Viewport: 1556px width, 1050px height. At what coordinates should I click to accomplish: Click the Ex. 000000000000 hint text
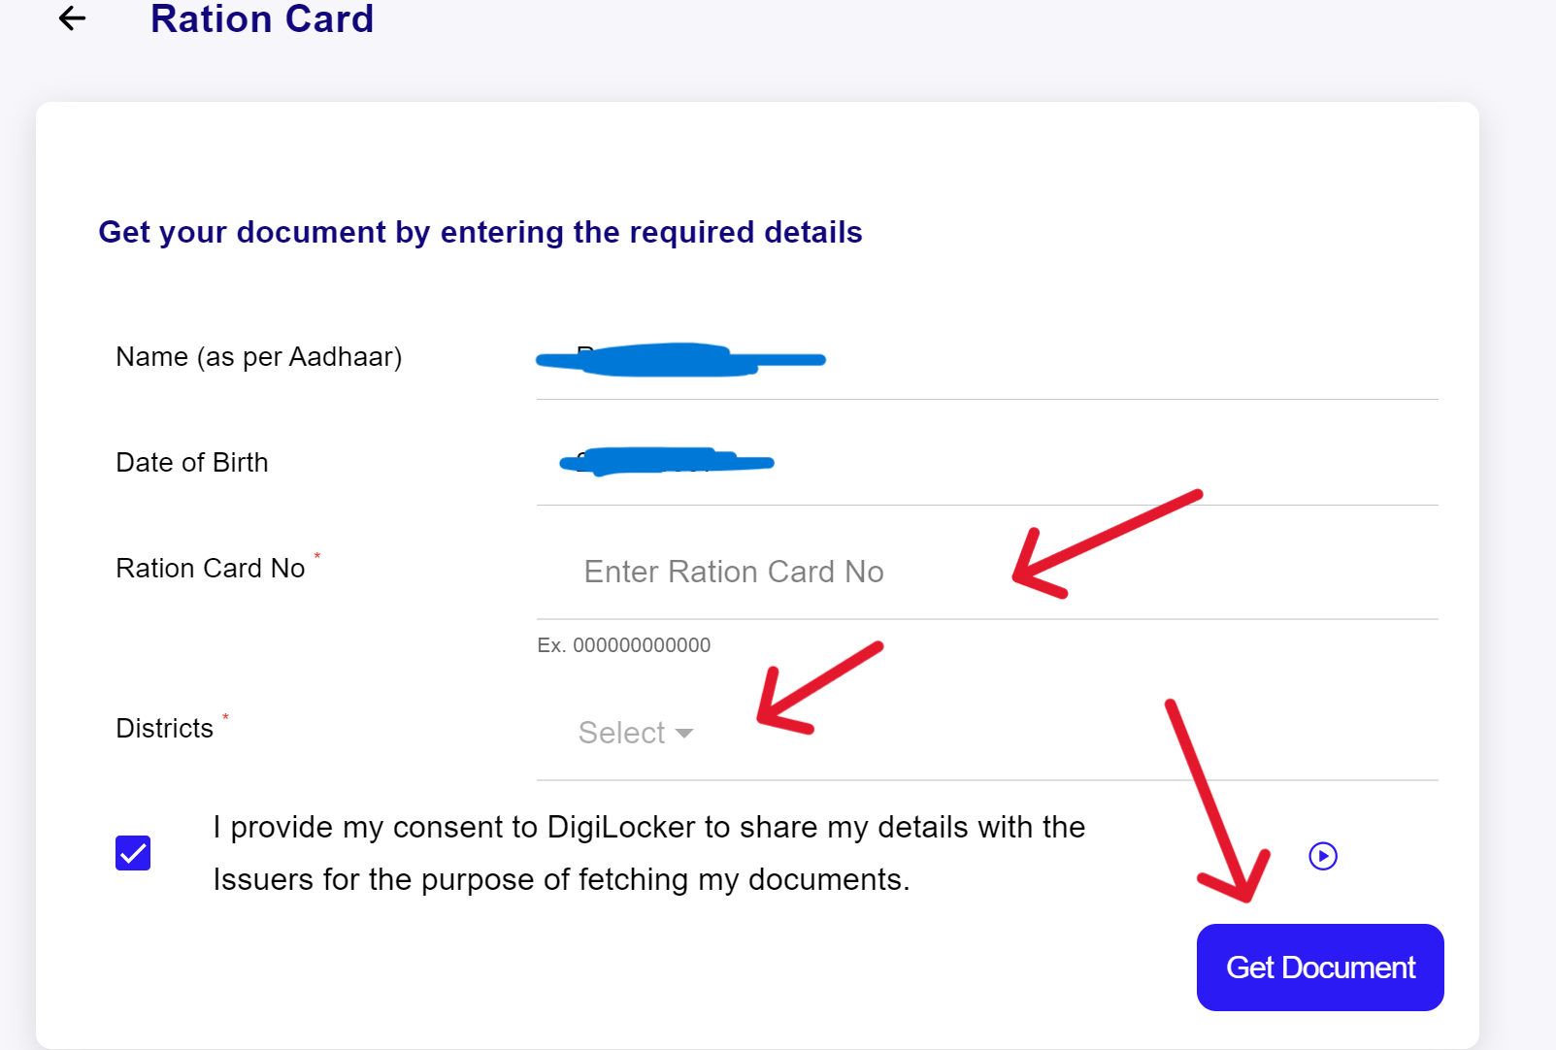pyautogui.click(x=624, y=643)
